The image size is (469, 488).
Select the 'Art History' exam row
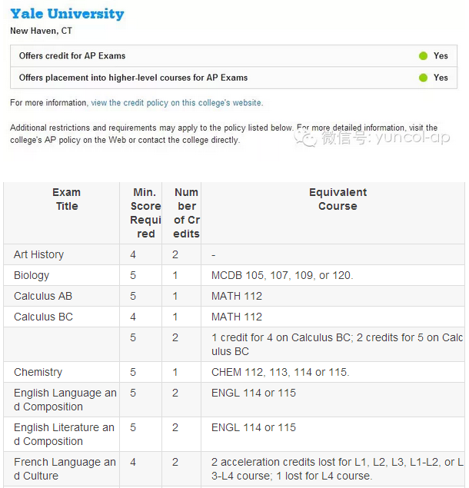point(234,254)
